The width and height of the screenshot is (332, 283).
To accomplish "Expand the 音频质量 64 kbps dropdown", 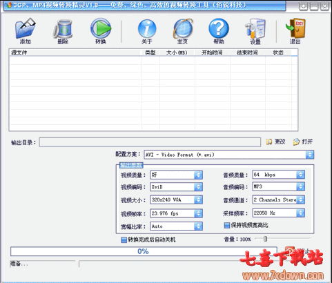I will click(300, 175).
